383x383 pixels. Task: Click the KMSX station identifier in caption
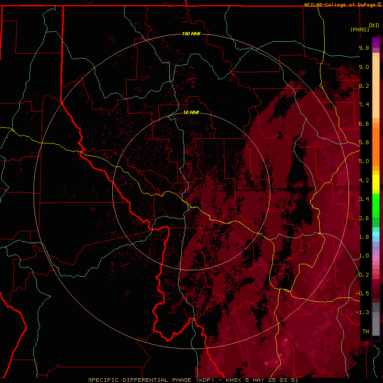[x=233, y=380]
